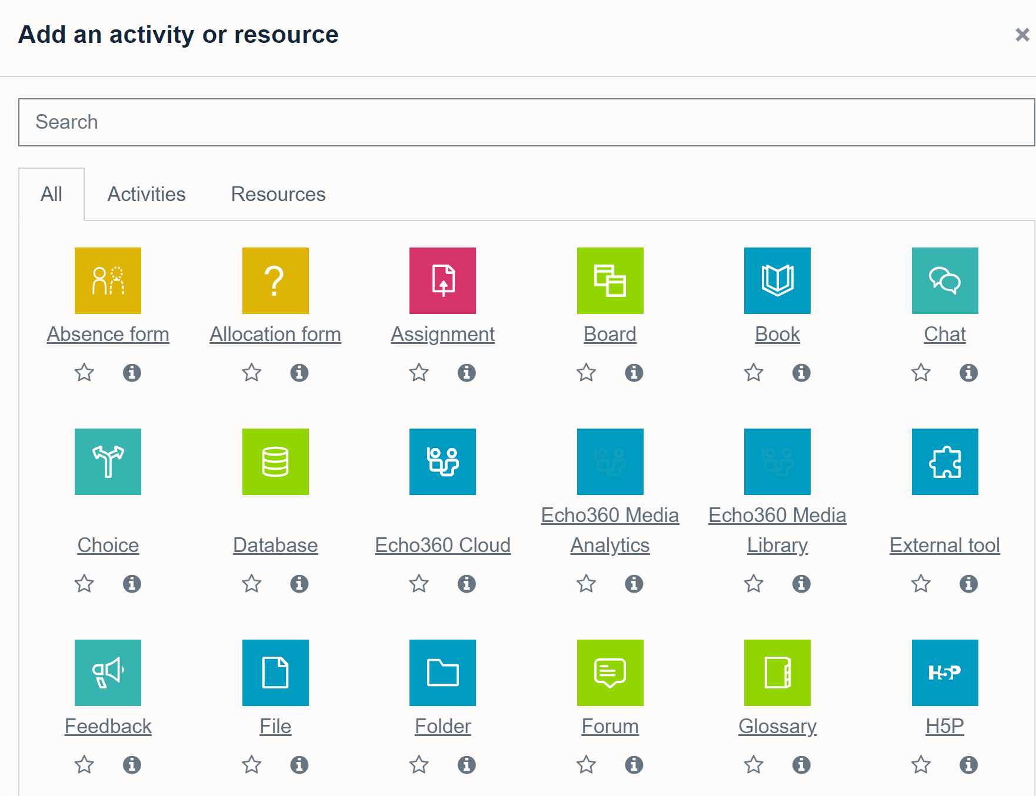Viewport: 1036px width, 796px height.
Task: Open the info icon for File
Action: (x=299, y=764)
